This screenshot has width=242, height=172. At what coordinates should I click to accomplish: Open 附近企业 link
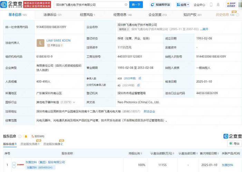(149, 111)
